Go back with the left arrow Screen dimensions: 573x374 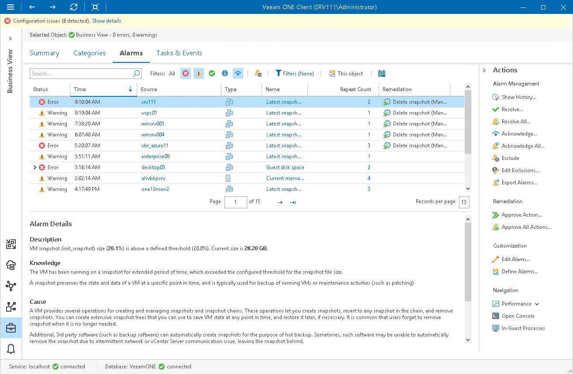click(32, 7)
